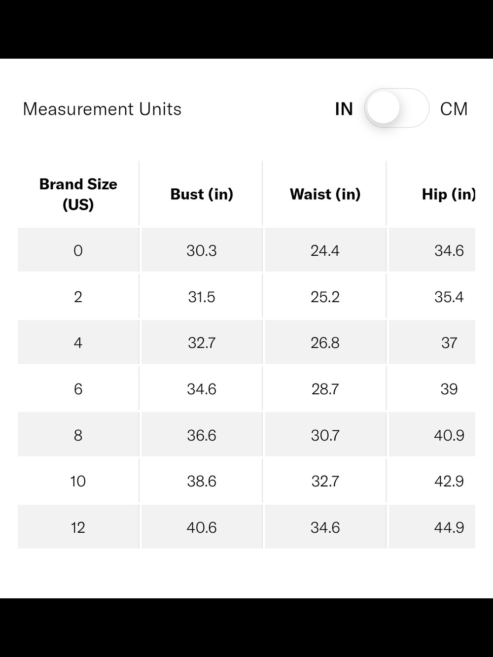Select brand size 12 row label
The height and width of the screenshot is (657, 493).
pos(78,527)
